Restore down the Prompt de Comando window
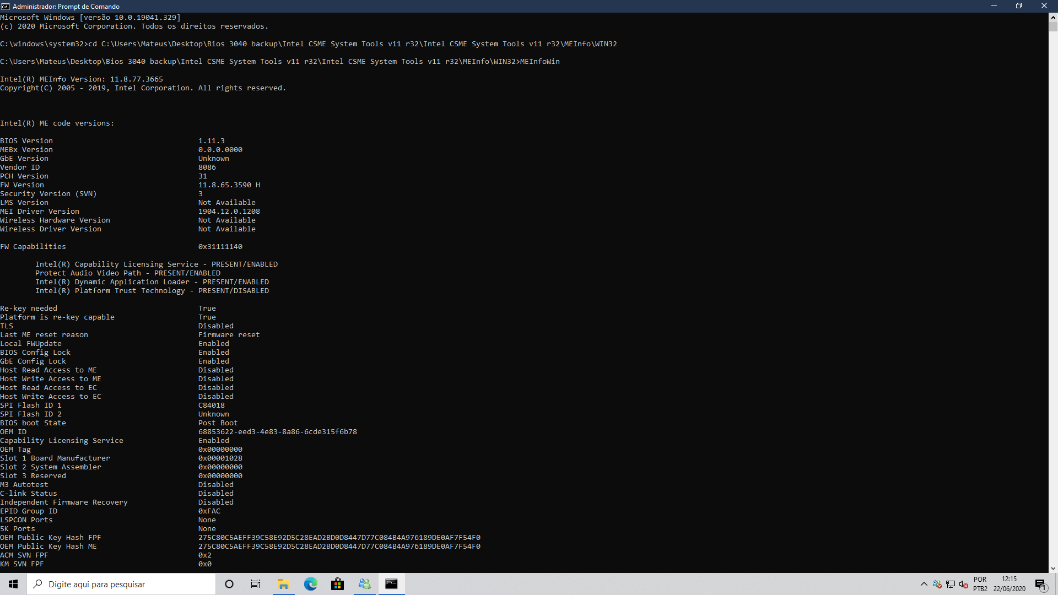 (x=1019, y=6)
